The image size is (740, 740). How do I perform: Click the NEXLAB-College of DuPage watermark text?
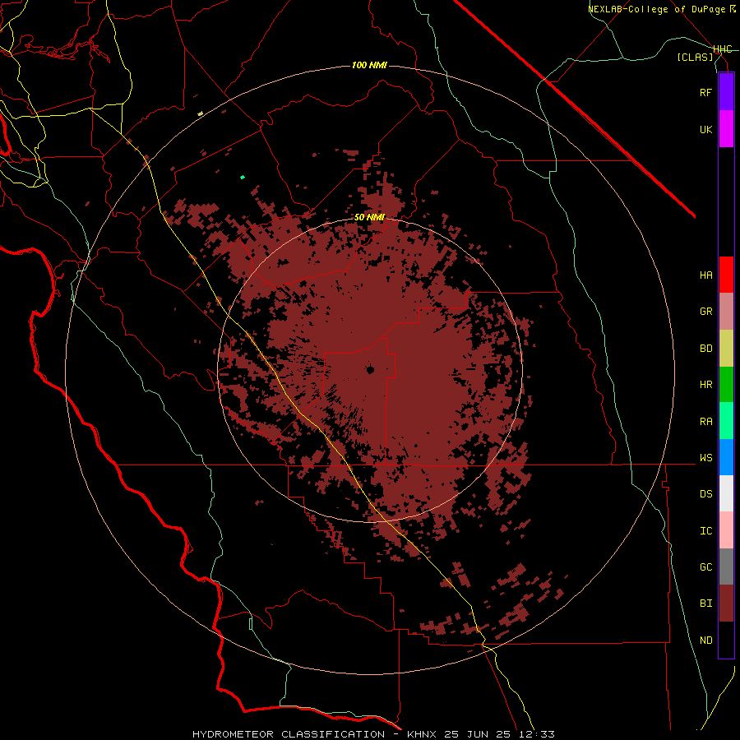tap(656, 9)
